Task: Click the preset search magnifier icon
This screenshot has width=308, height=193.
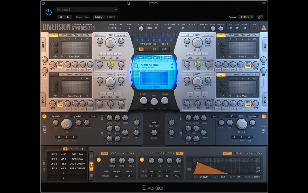Action: (136, 66)
